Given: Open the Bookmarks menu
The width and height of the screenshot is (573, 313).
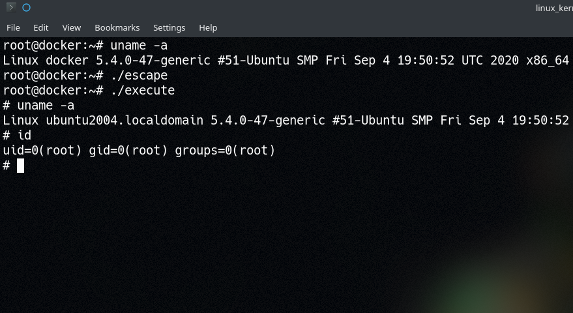Looking at the screenshot, I should click(x=117, y=27).
